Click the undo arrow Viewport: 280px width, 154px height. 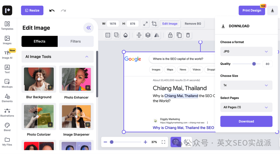click(52, 11)
